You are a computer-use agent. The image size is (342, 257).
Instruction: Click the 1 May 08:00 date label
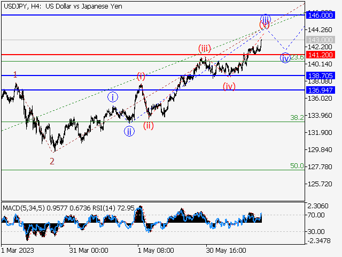click(x=156, y=251)
